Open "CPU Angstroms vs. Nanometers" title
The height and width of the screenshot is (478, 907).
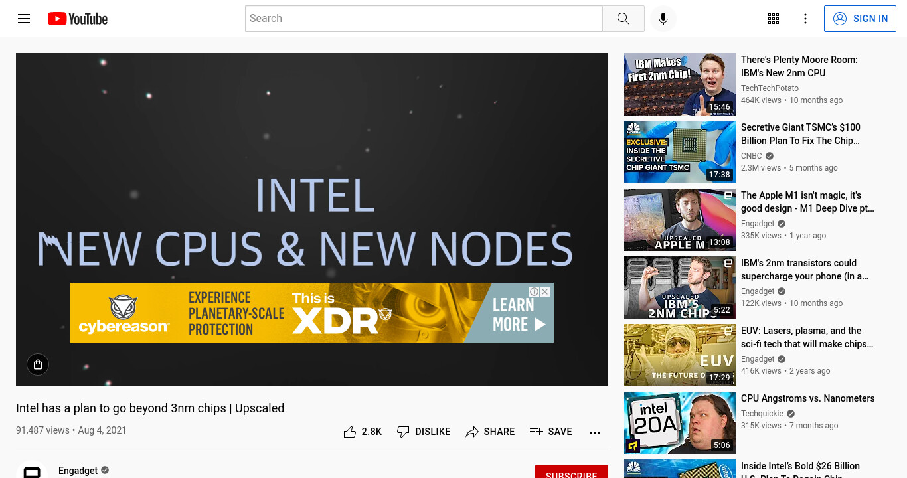coord(807,398)
